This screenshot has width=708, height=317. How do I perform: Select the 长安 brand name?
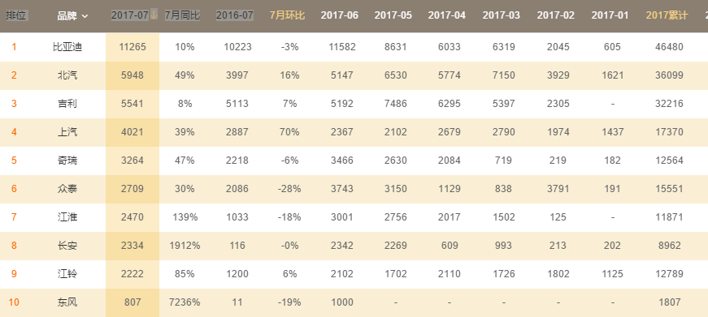(x=67, y=246)
